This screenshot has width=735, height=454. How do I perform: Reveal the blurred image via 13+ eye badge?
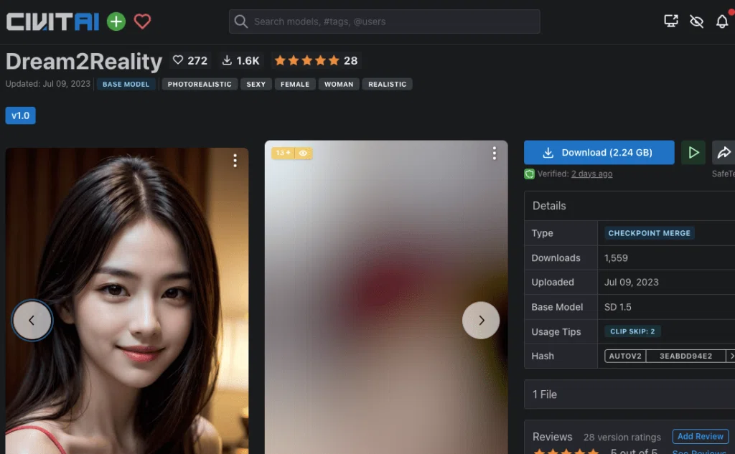291,153
